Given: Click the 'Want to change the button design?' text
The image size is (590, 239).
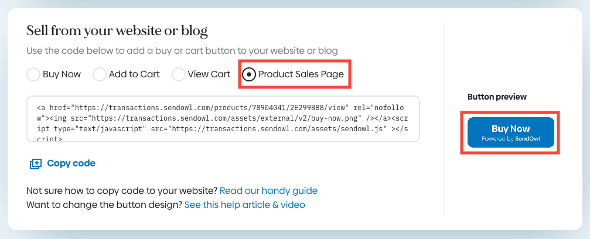Looking at the screenshot, I should click(x=104, y=205).
